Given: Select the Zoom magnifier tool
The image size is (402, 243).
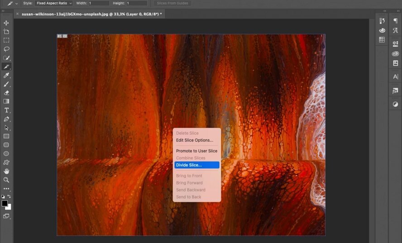Looking at the screenshot, I should coord(6,180).
